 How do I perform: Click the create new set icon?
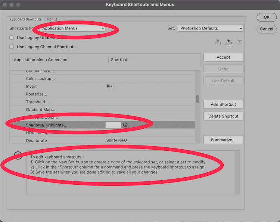pyautogui.click(x=228, y=42)
